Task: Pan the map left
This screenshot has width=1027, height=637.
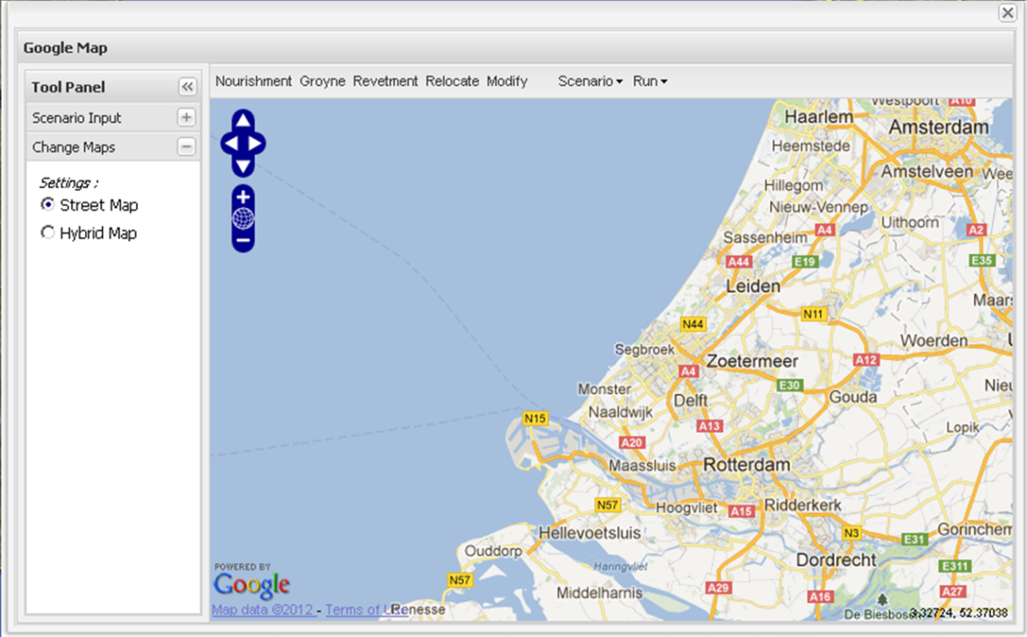Action: point(230,143)
